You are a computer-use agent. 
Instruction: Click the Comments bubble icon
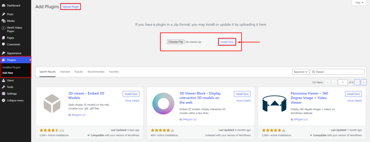click(4, 44)
